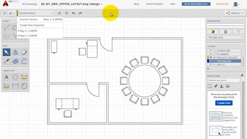Open the layout selector dropdown beside plus
The image size is (247, 139).
(x=12, y=13)
